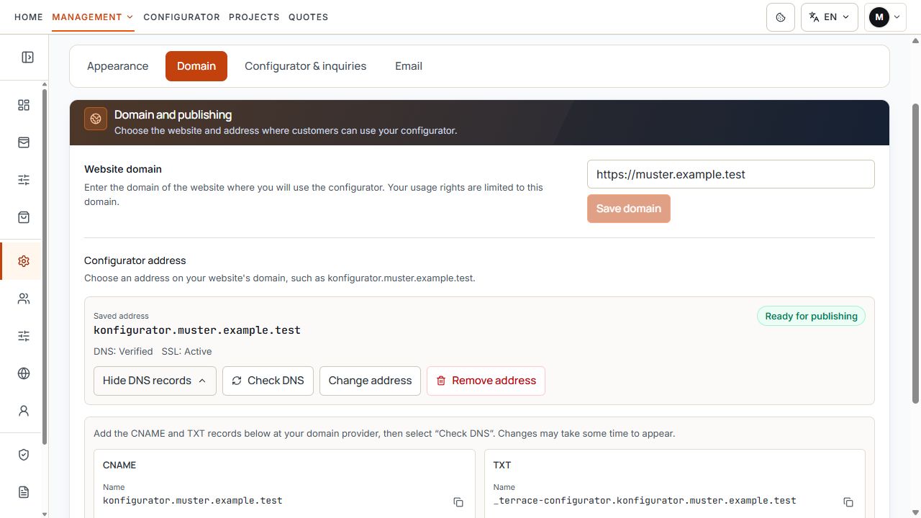Click the bold saved address konfigurator.muster.example.test
Image resolution: width=921 pixels, height=518 pixels.
[x=197, y=330]
